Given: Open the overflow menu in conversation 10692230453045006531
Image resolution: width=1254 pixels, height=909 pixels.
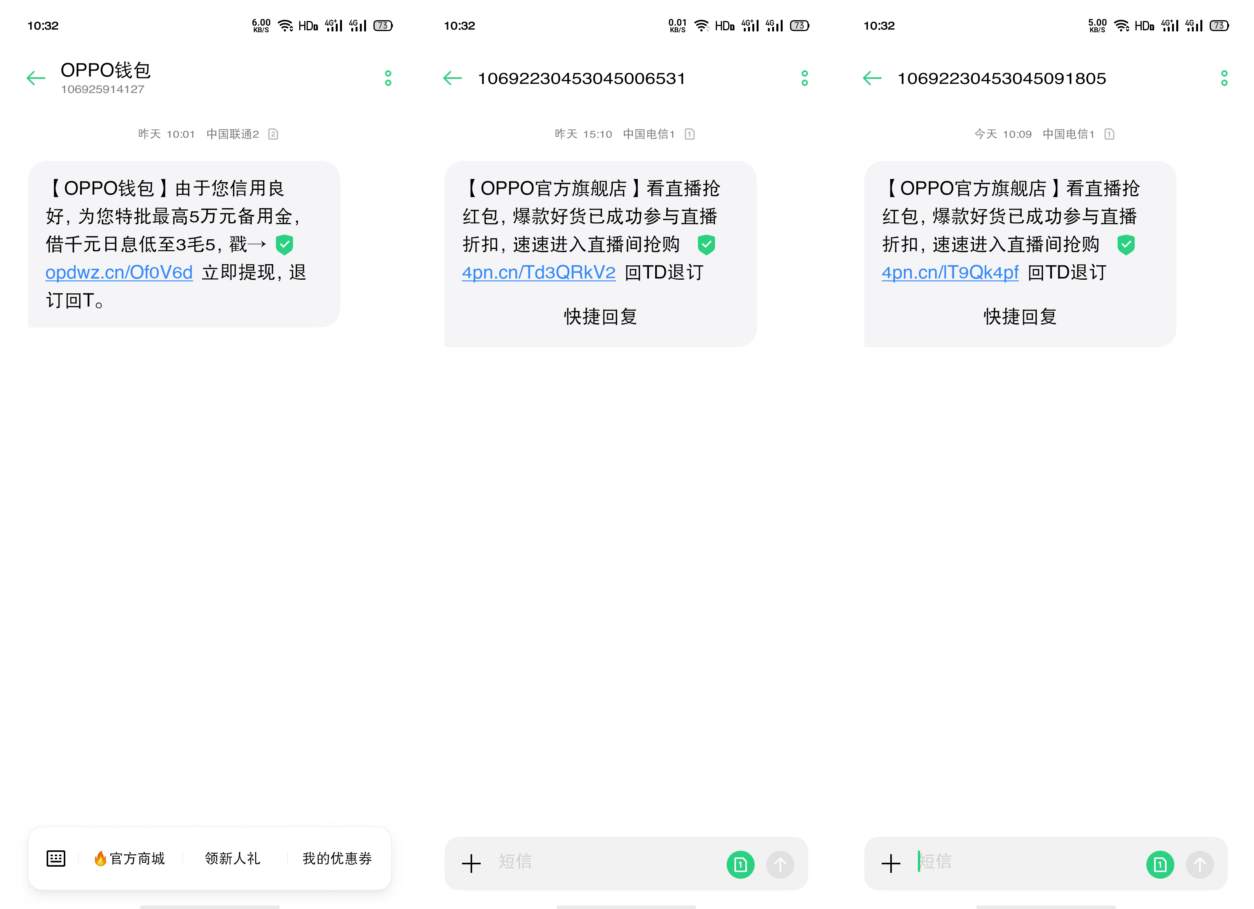Looking at the screenshot, I should click(x=804, y=78).
